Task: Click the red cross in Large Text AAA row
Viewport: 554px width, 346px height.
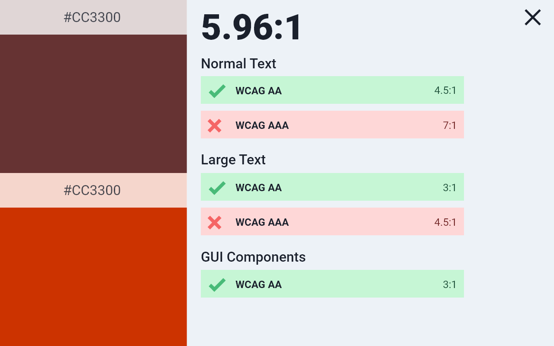Action: [215, 222]
